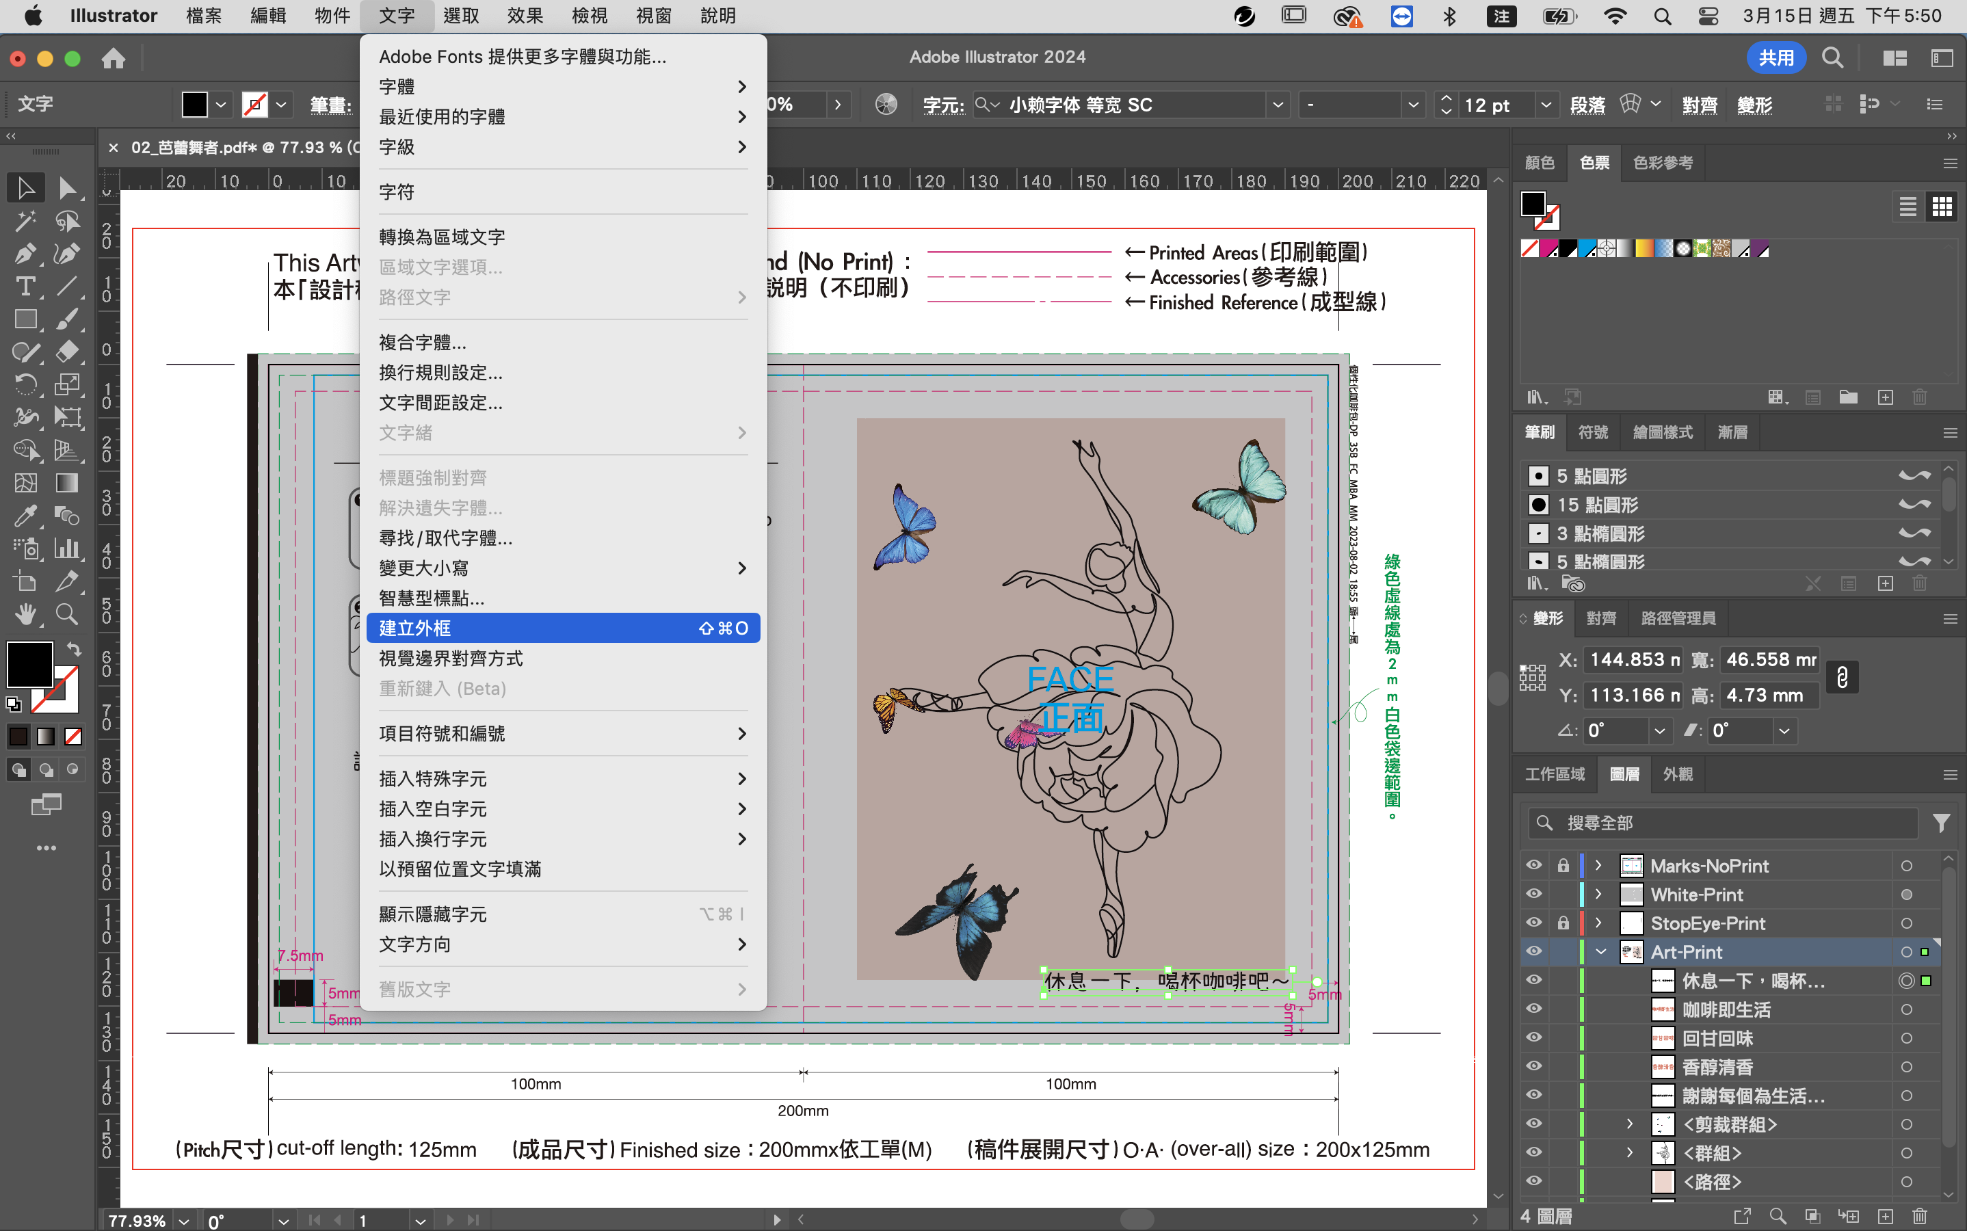Toggle the constrain proportions link in the Transform panel
The height and width of the screenshot is (1231, 1967).
pos(1843,676)
